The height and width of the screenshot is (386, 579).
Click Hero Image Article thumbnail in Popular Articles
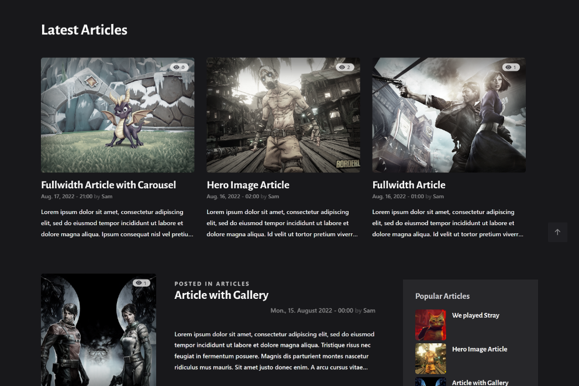click(430, 359)
